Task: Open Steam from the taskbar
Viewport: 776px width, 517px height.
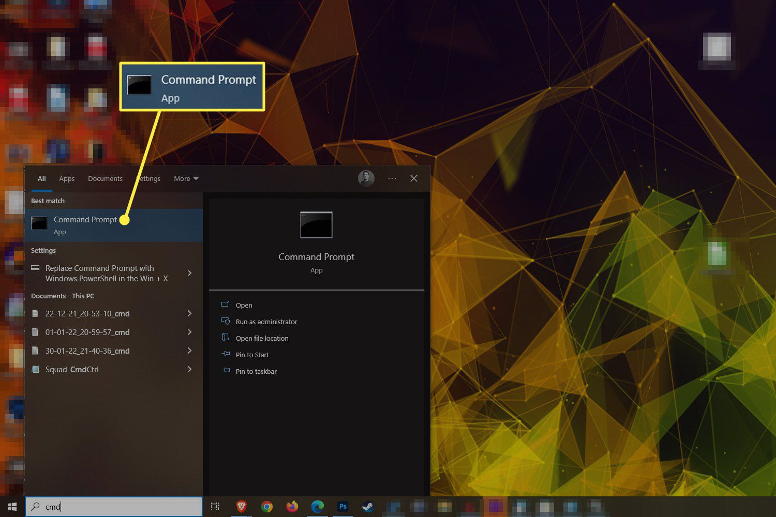Action: (368, 507)
